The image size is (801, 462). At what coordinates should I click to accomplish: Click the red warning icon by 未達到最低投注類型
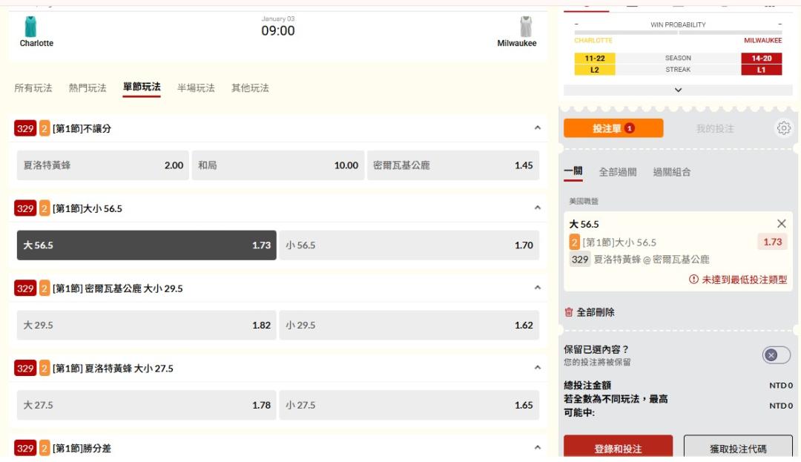pyautogui.click(x=693, y=280)
